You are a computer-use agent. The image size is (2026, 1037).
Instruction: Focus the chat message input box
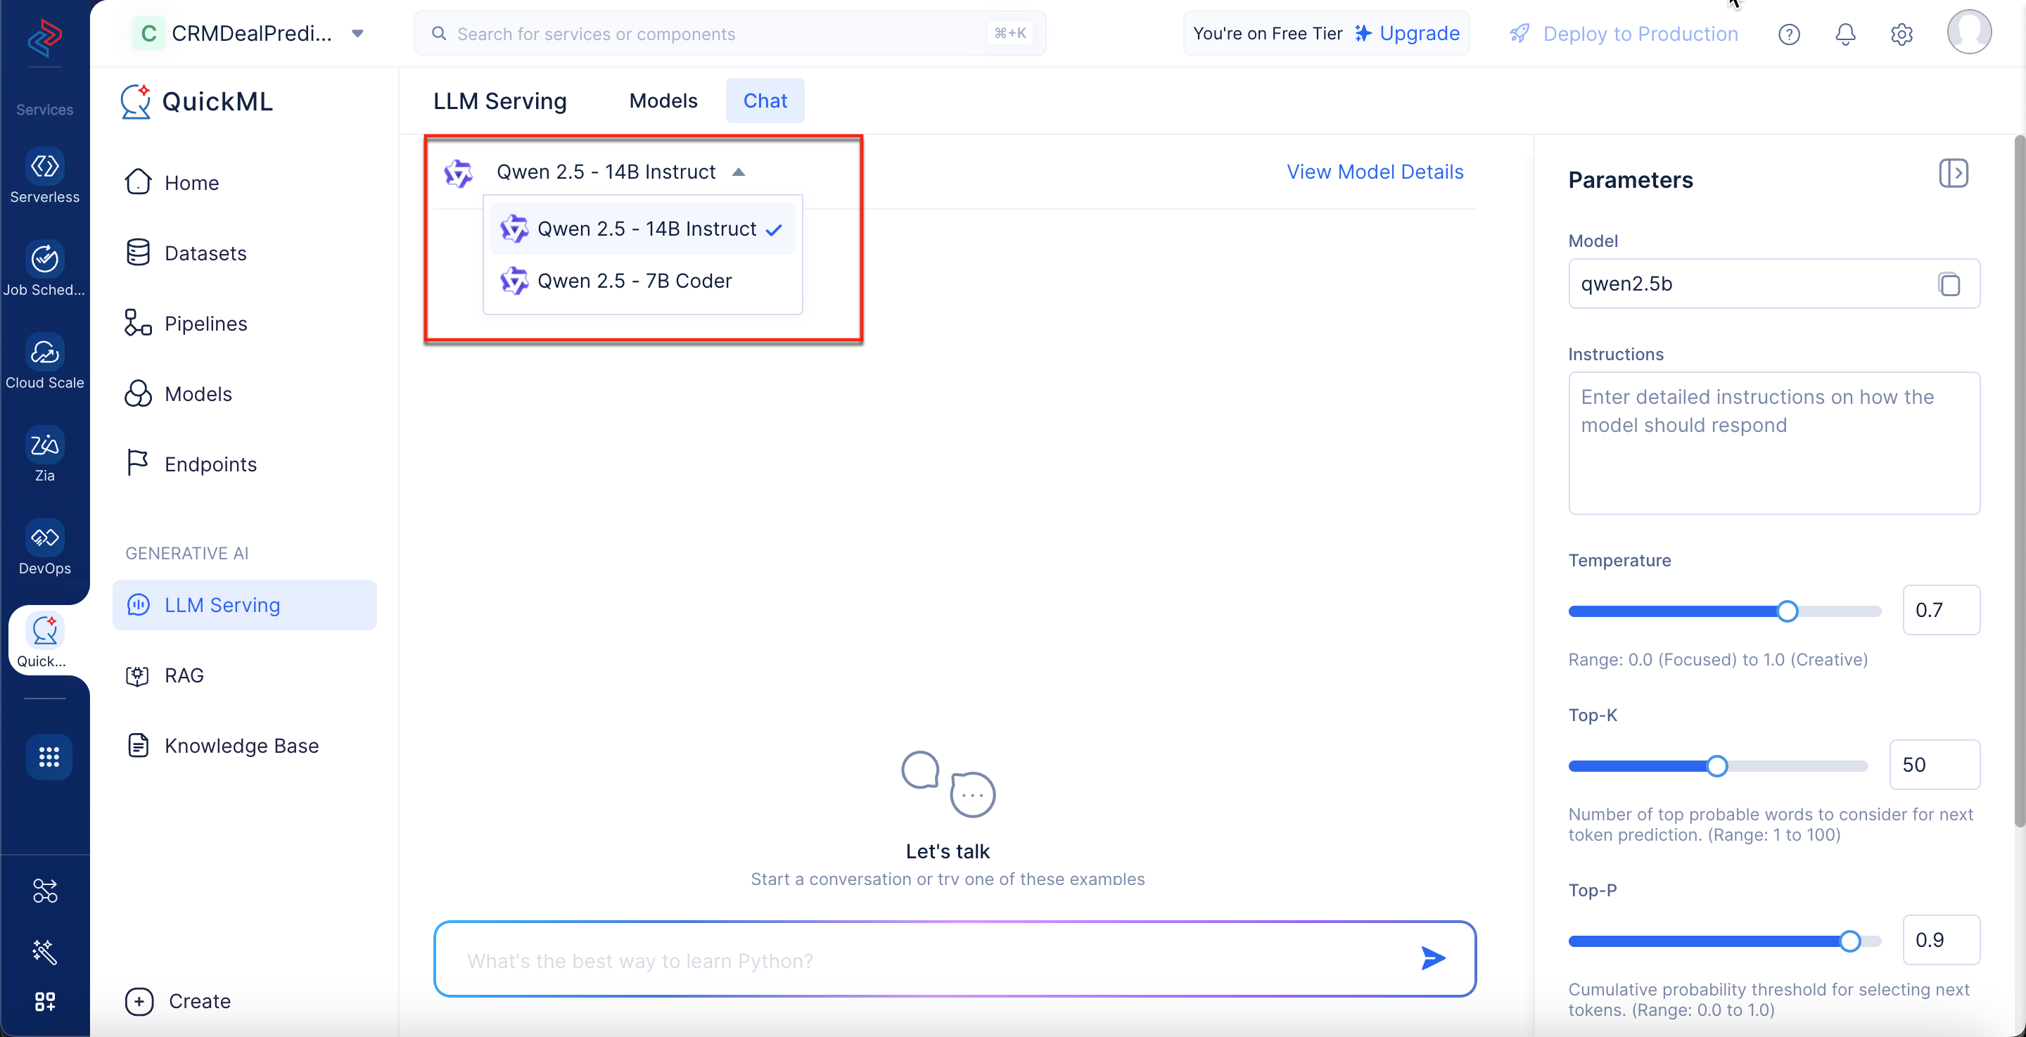954,958
